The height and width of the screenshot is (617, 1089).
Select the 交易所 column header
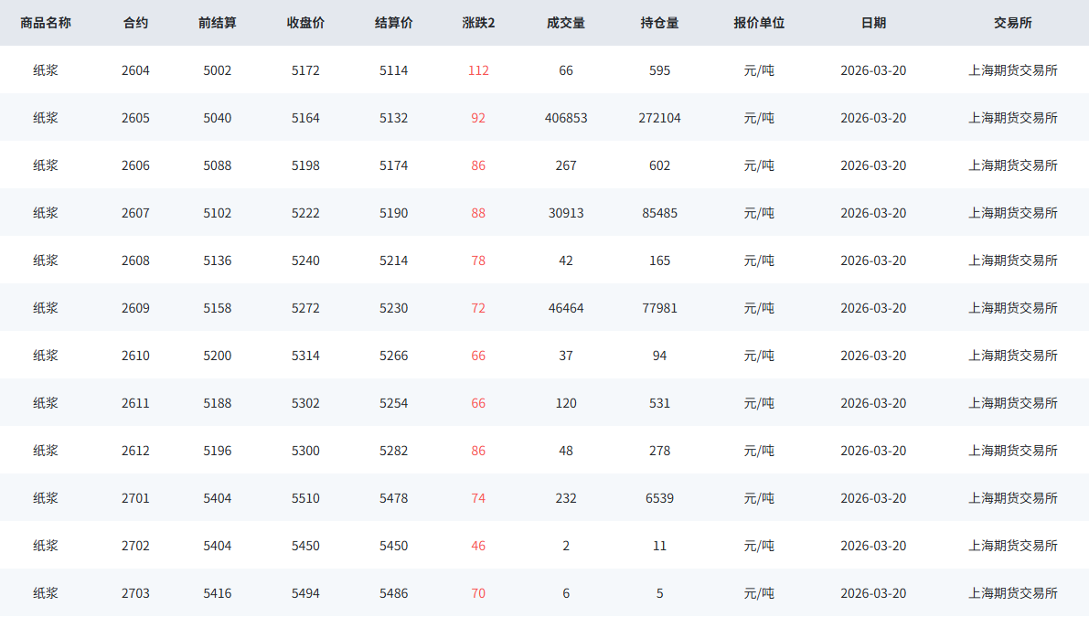(x=1012, y=23)
